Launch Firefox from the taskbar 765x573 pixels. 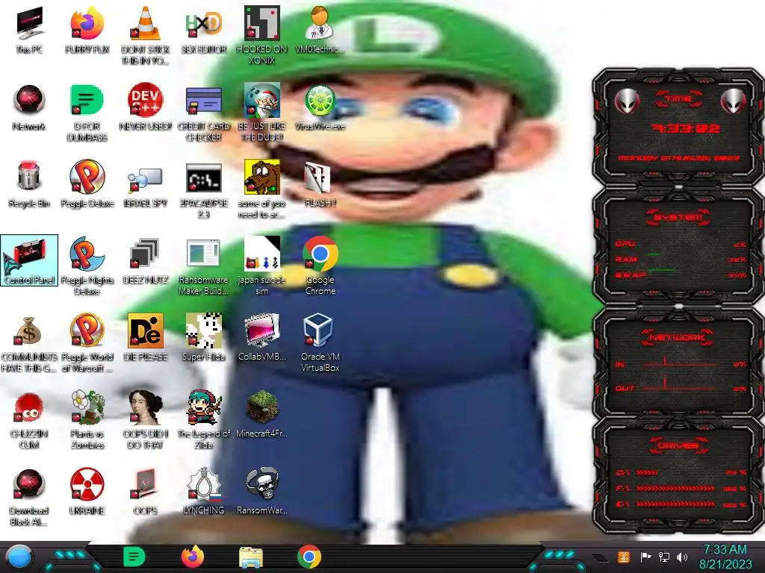click(193, 557)
